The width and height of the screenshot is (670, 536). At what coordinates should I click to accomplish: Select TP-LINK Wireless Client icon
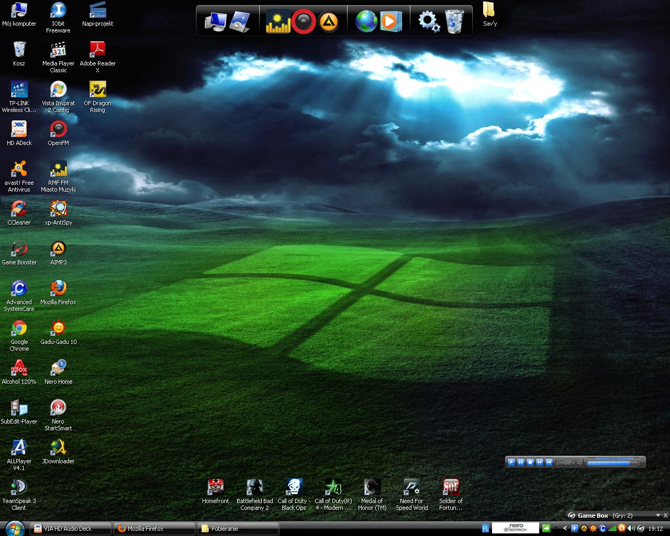19,97
